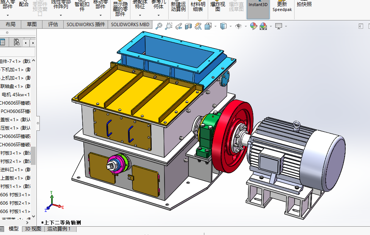Viewport: 370px width, 235px height.
Task: Expand the Hide/Show Items dropdown arrow
Action: click(246, 26)
